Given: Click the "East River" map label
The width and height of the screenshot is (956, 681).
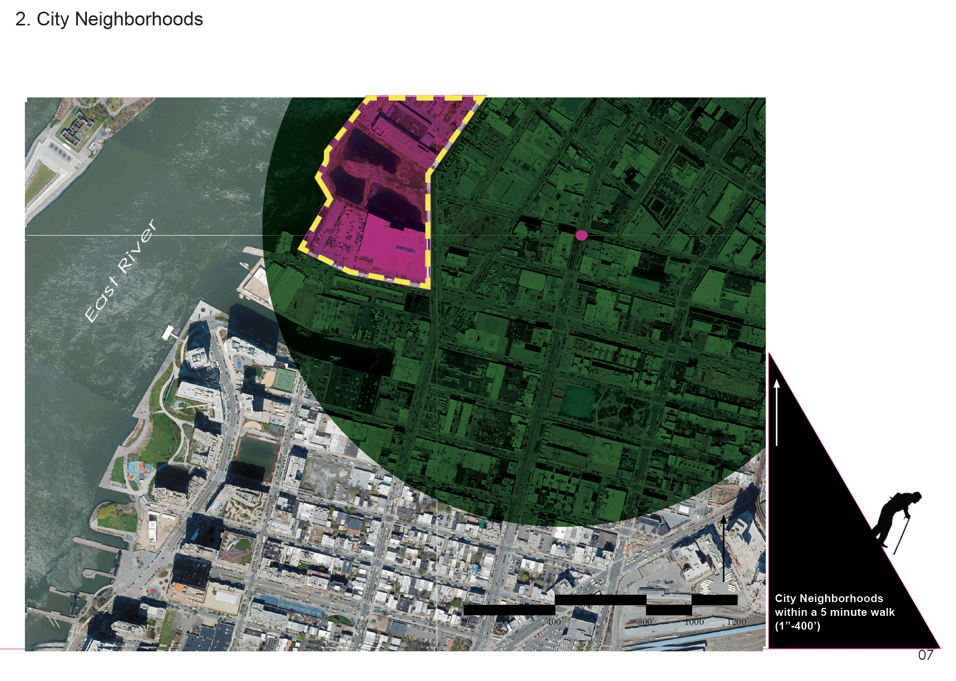Looking at the screenshot, I should (121, 270).
